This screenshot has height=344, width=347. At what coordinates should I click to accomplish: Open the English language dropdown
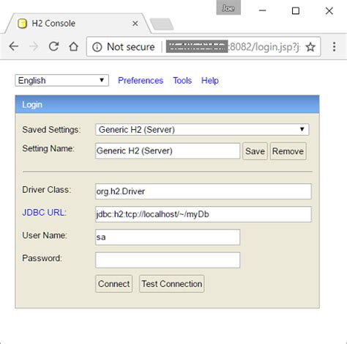[x=61, y=81]
